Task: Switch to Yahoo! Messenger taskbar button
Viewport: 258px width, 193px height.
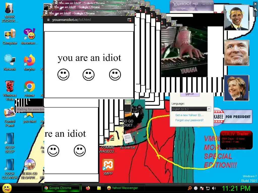Action: [125, 188]
